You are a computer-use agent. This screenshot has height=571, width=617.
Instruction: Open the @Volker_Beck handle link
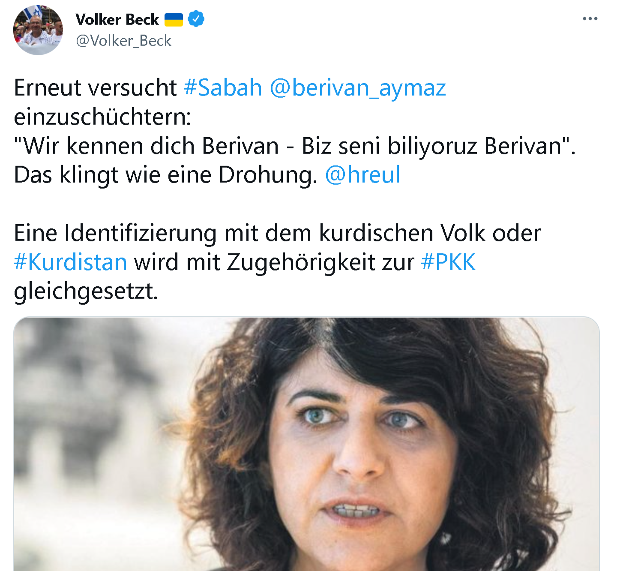point(123,41)
